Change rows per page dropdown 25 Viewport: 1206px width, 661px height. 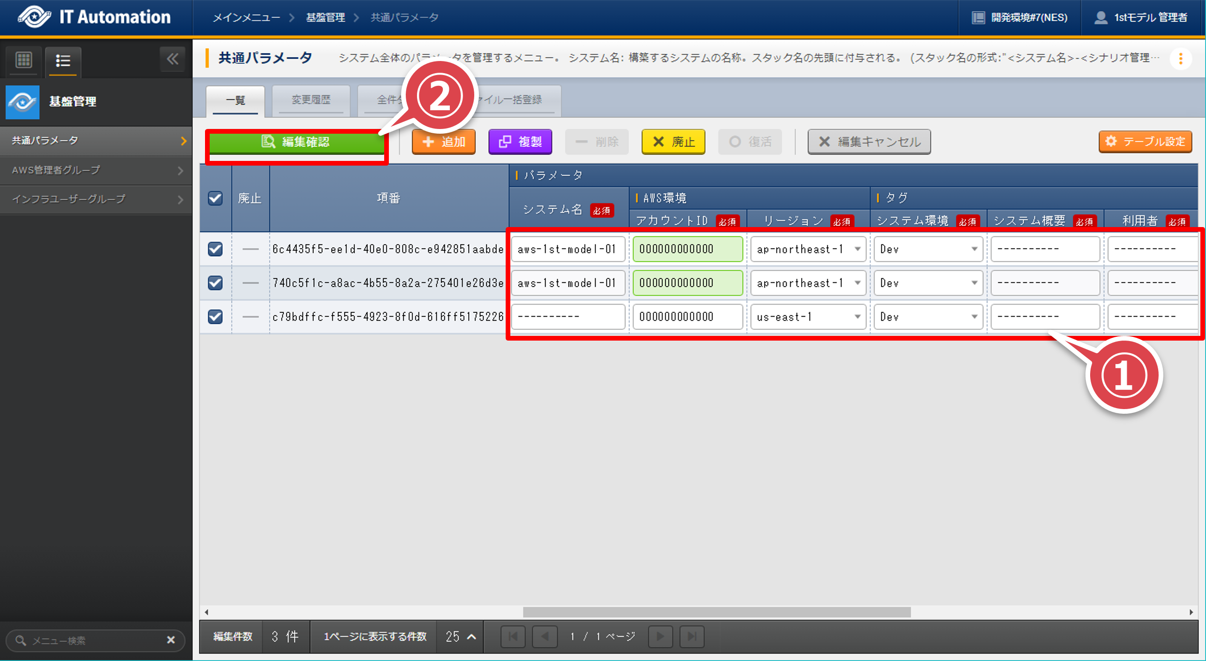pyautogui.click(x=460, y=637)
